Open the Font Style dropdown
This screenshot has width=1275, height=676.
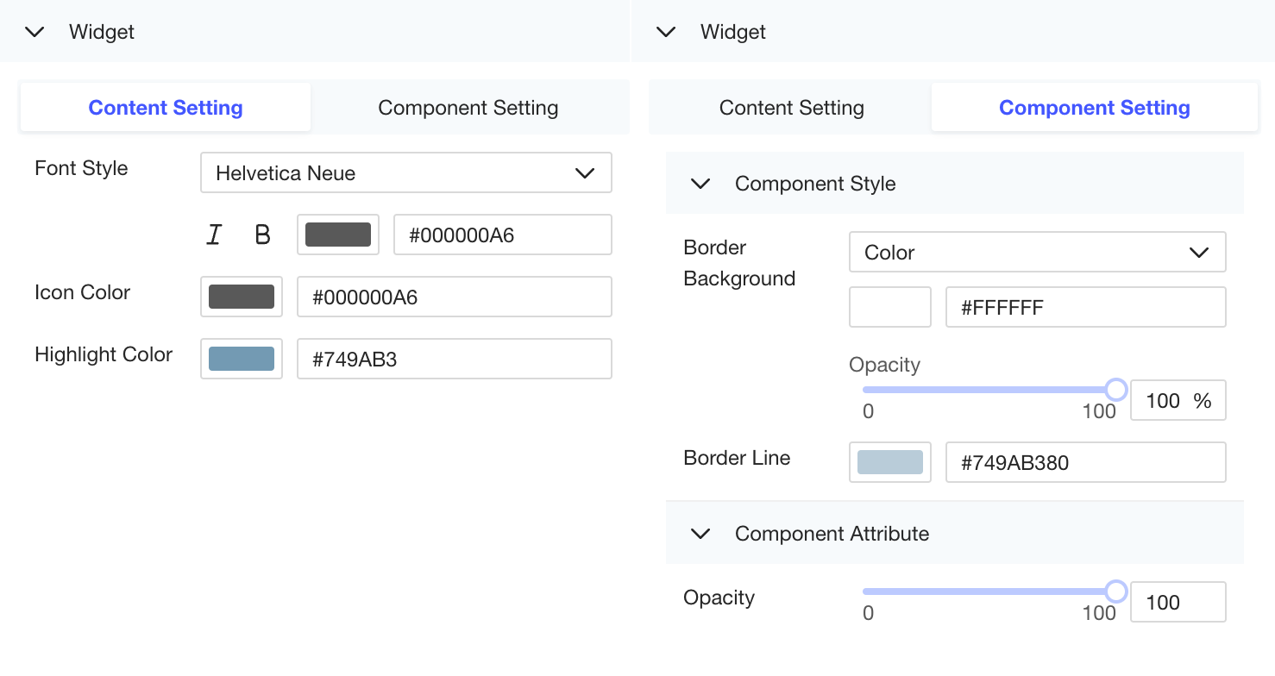[406, 172]
